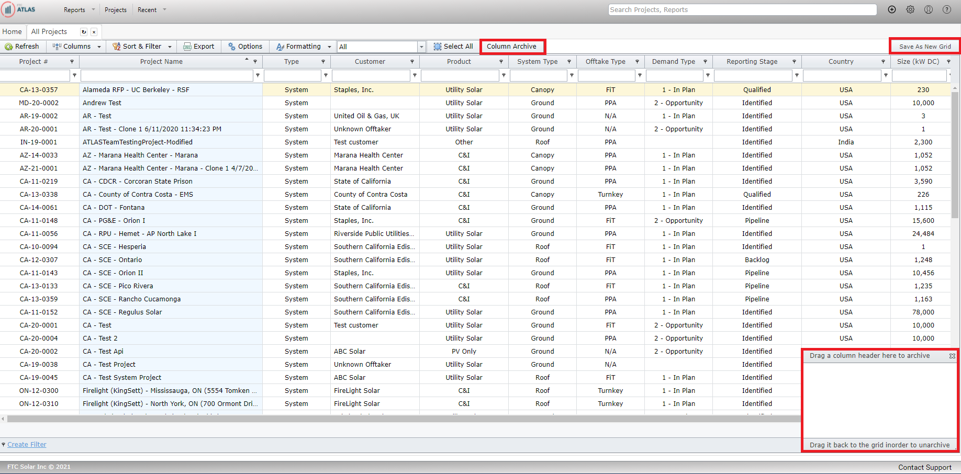Image resolution: width=961 pixels, height=474 pixels.
Task: Open the Customer header filter icon
Action: [x=412, y=62]
